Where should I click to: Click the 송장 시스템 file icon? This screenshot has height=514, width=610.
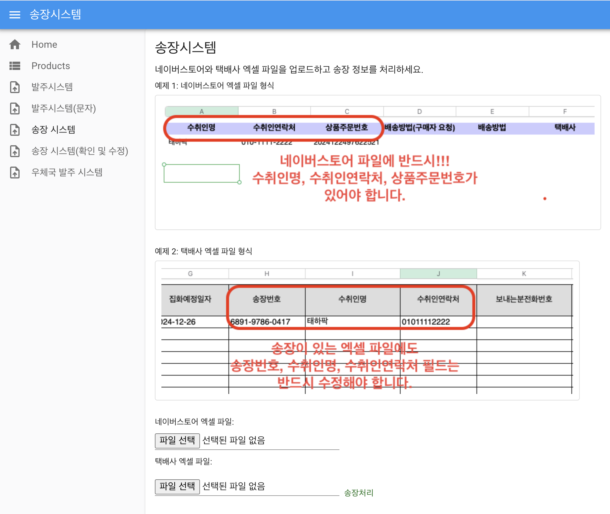pyautogui.click(x=15, y=130)
